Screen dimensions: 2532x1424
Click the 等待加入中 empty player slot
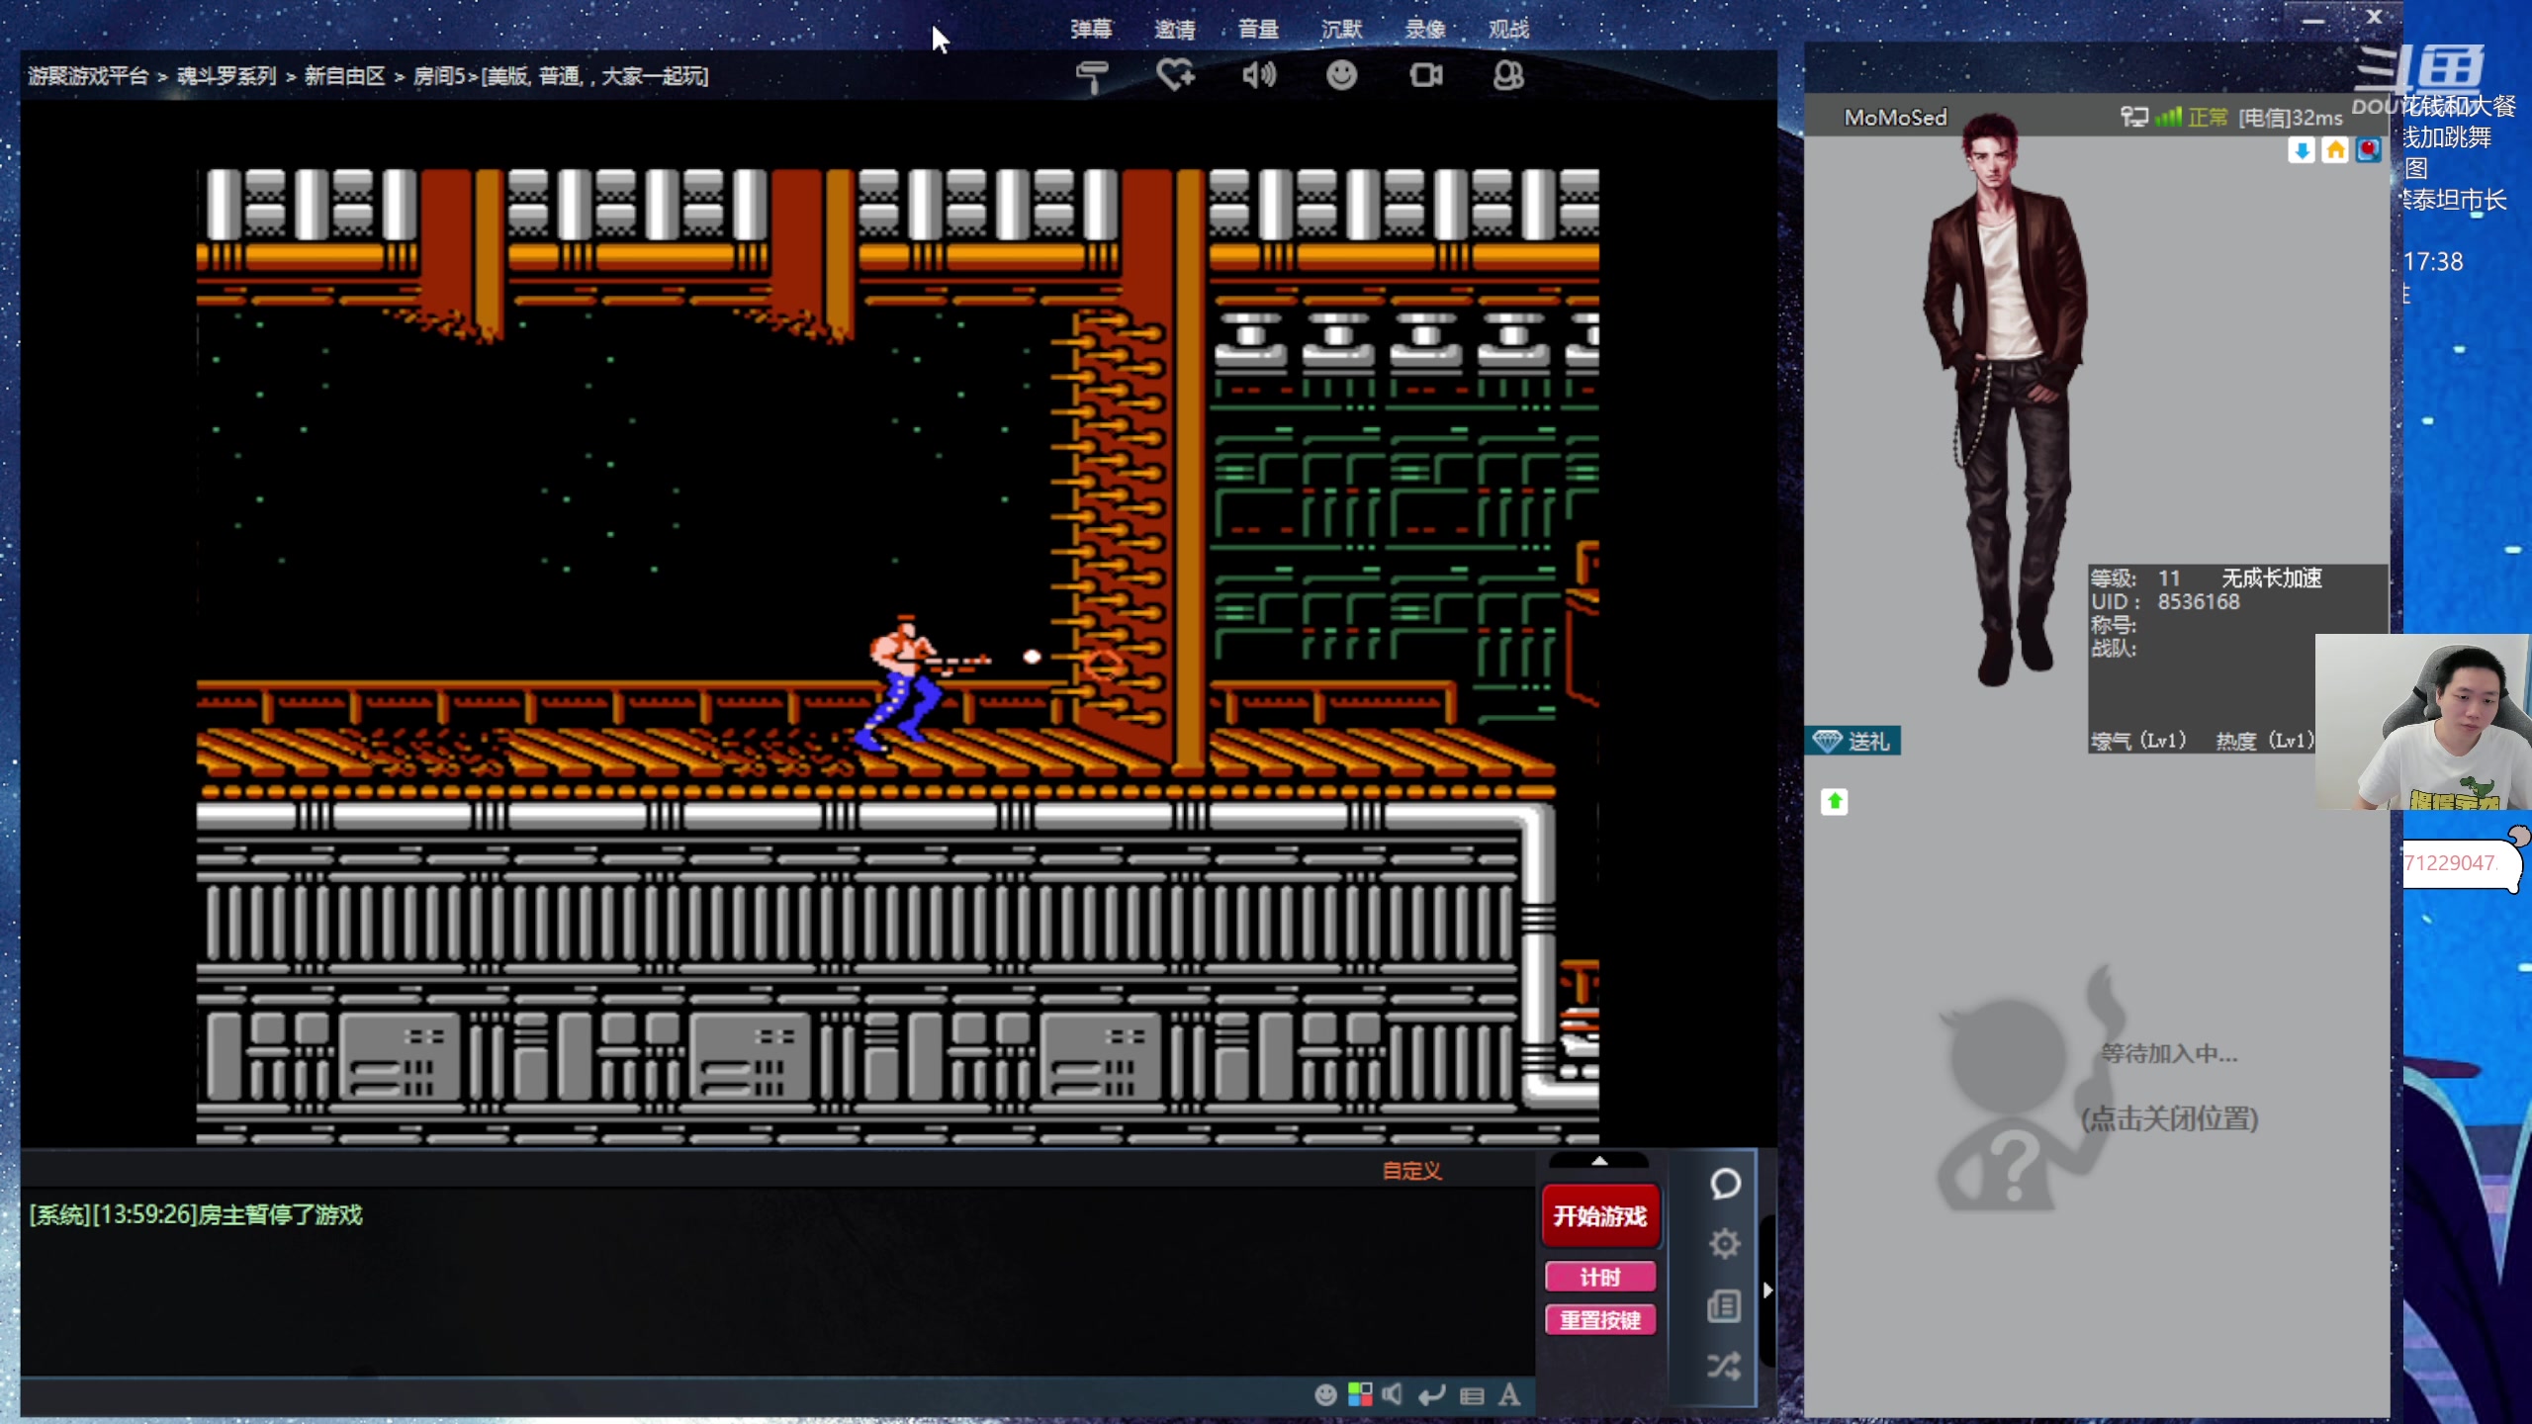click(2169, 1053)
